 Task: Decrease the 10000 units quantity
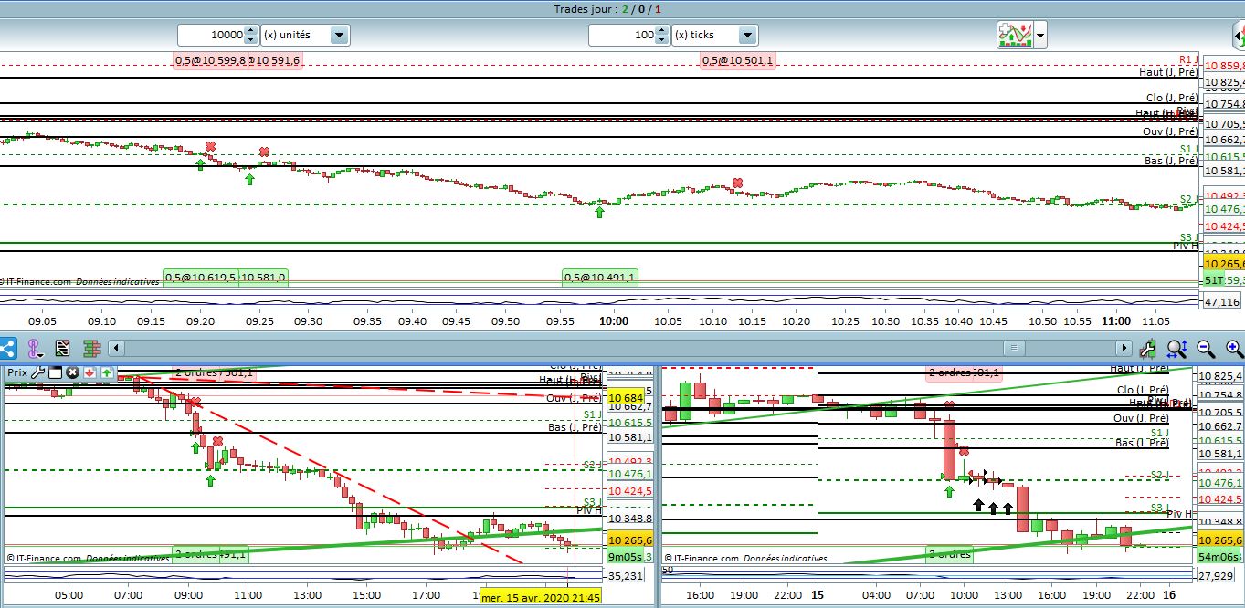[252, 40]
